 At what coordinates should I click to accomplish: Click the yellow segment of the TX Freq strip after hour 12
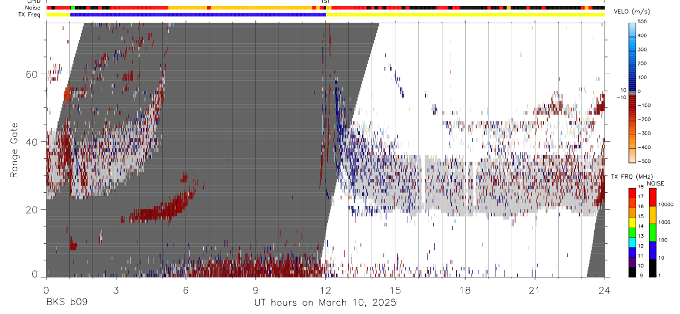click(x=465, y=14)
